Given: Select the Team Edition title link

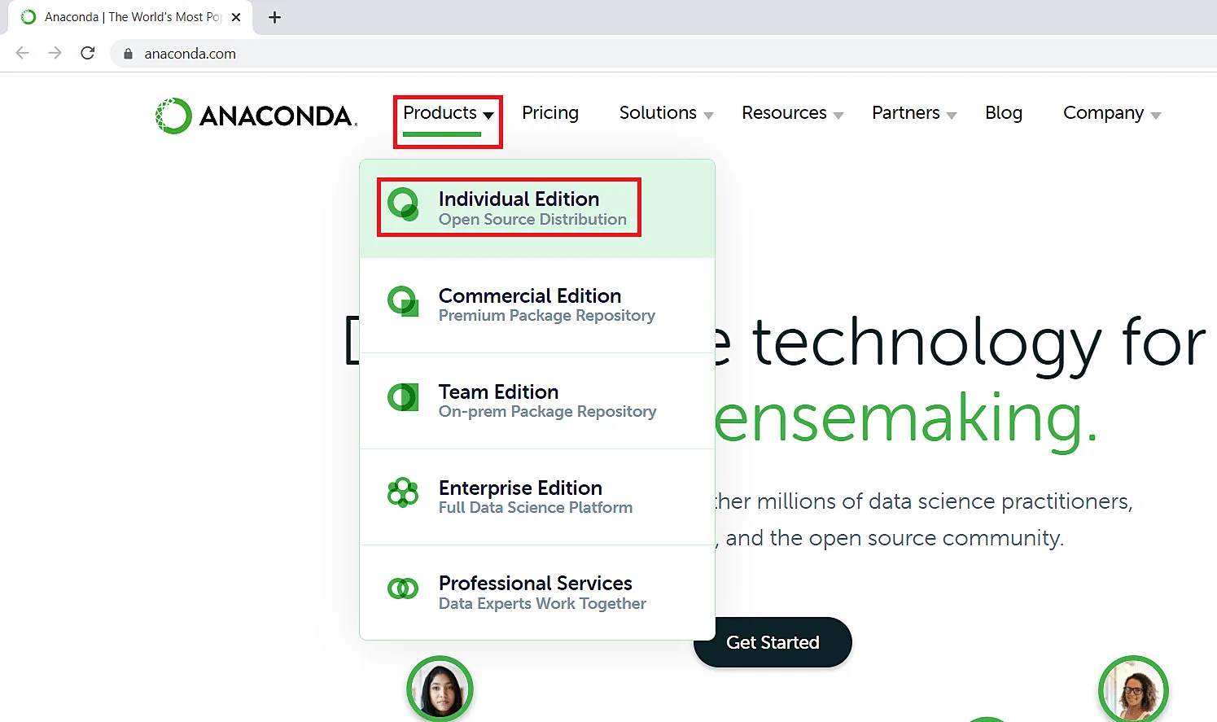Looking at the screenshot, I should 498,392.
